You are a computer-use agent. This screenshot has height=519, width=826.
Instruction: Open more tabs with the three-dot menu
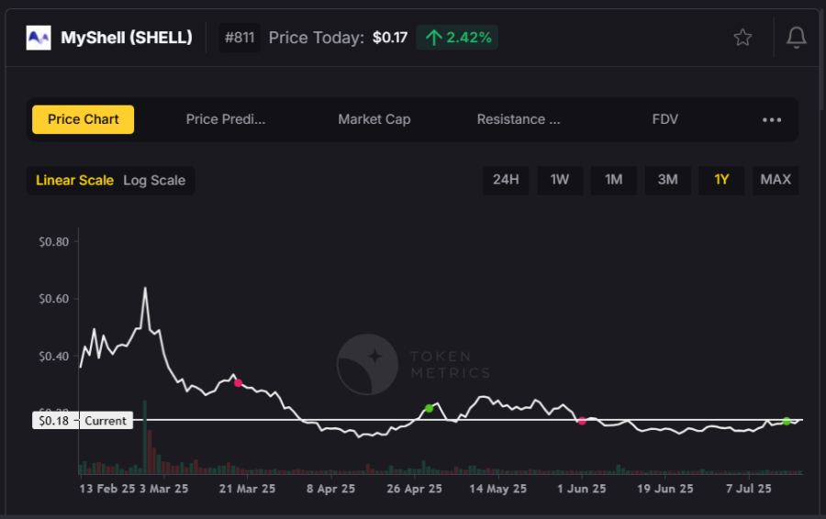coord(772,119)
